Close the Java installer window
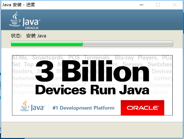The width and height of the screenshot is (184, 139). [175, 5]
